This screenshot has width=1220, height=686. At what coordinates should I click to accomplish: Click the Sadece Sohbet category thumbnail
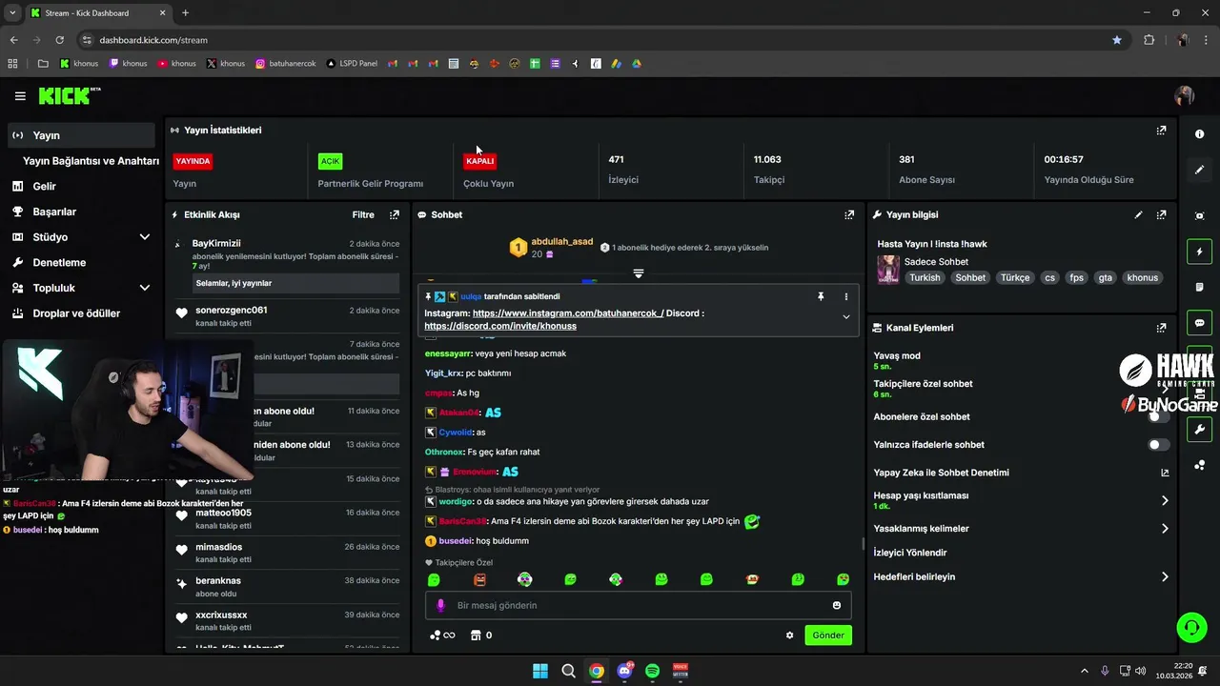click(x=888, y=269)
